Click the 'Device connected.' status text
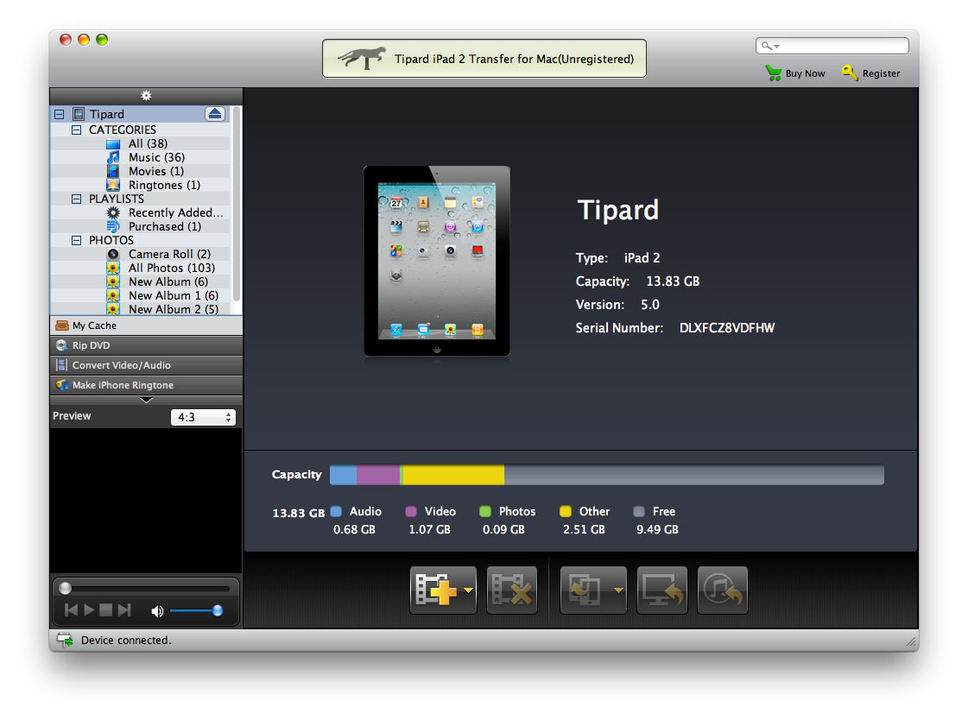The image size is (968, 720). click(x=126, y=641)
